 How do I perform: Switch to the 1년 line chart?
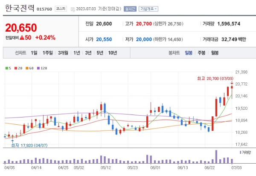(x=77, y=53)
